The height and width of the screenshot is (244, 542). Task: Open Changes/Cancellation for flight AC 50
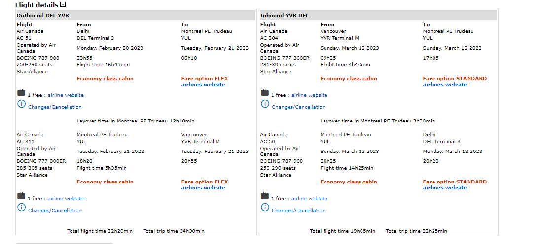point(298,211)
